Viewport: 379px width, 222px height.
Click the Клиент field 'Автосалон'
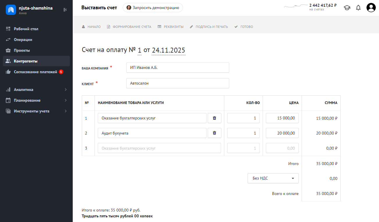click(177, 83)
